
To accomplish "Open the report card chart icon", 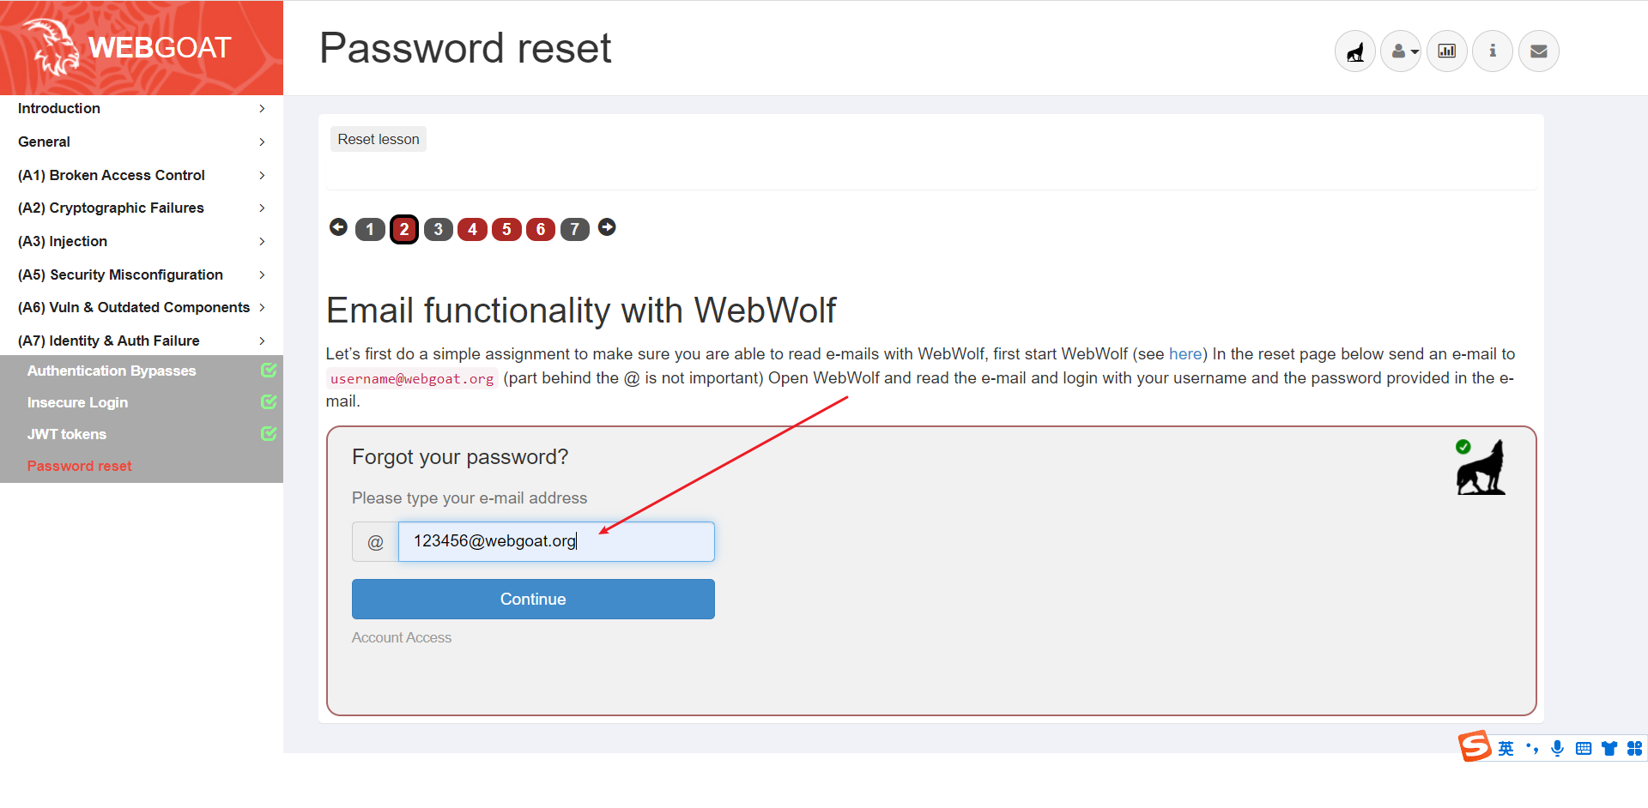I will pos(1447,51).
